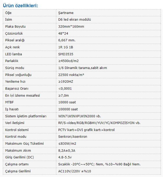Click the 'AC110V/220V ±%10' voltage value

[75, 171]
